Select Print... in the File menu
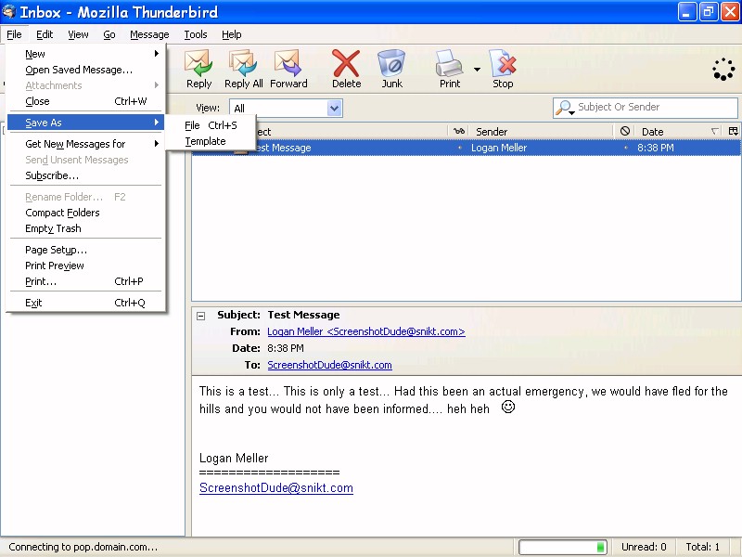Viewport: 742px width, 557px height. (x=86, y=281)
